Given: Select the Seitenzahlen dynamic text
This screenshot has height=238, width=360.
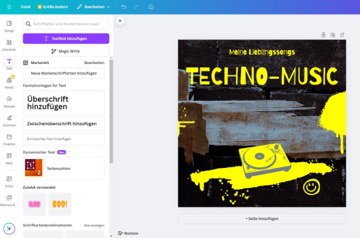Looking at the screenshot, I should tap(64, 168).
